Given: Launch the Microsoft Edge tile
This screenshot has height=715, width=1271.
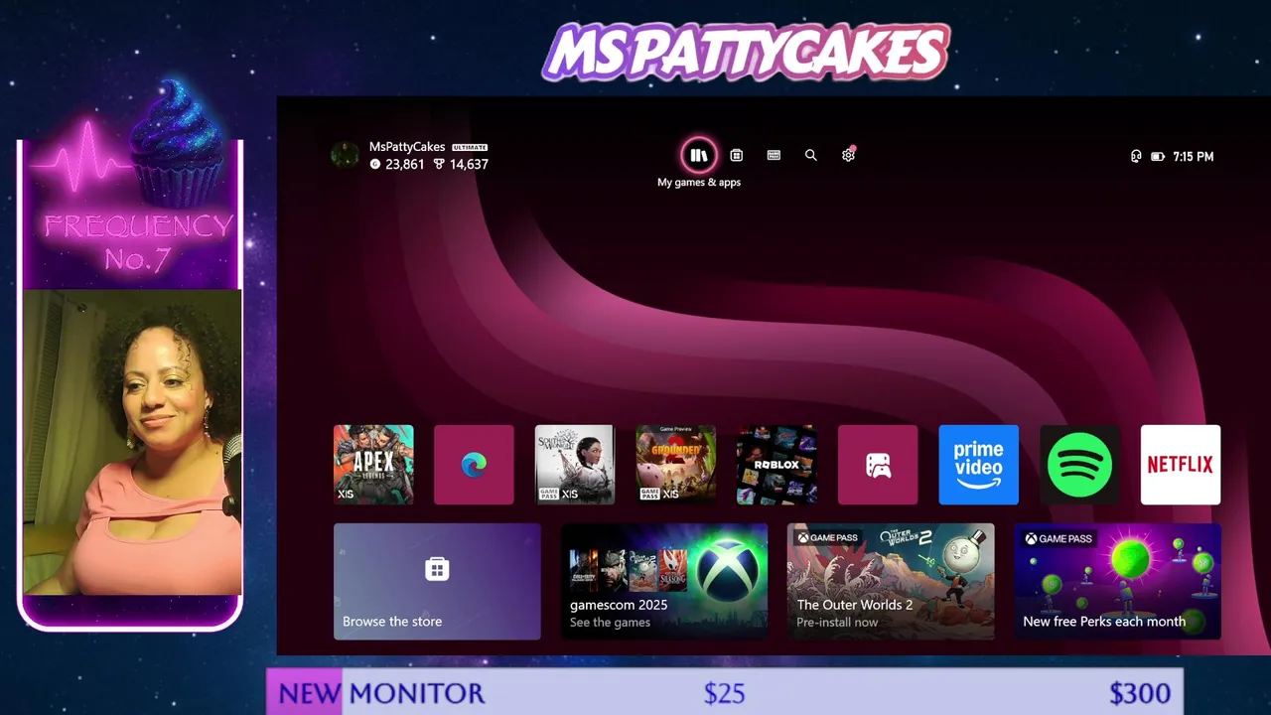Looking at the screenshot, I should pyautogui.click(x=475, y=465).
